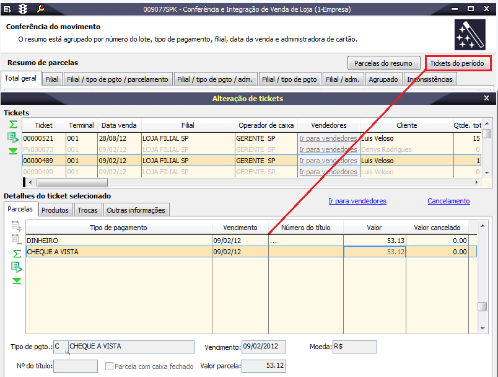Open the Filial / adm. tab
The height and width of the screenshot is (377, 498).
[343, 79]
